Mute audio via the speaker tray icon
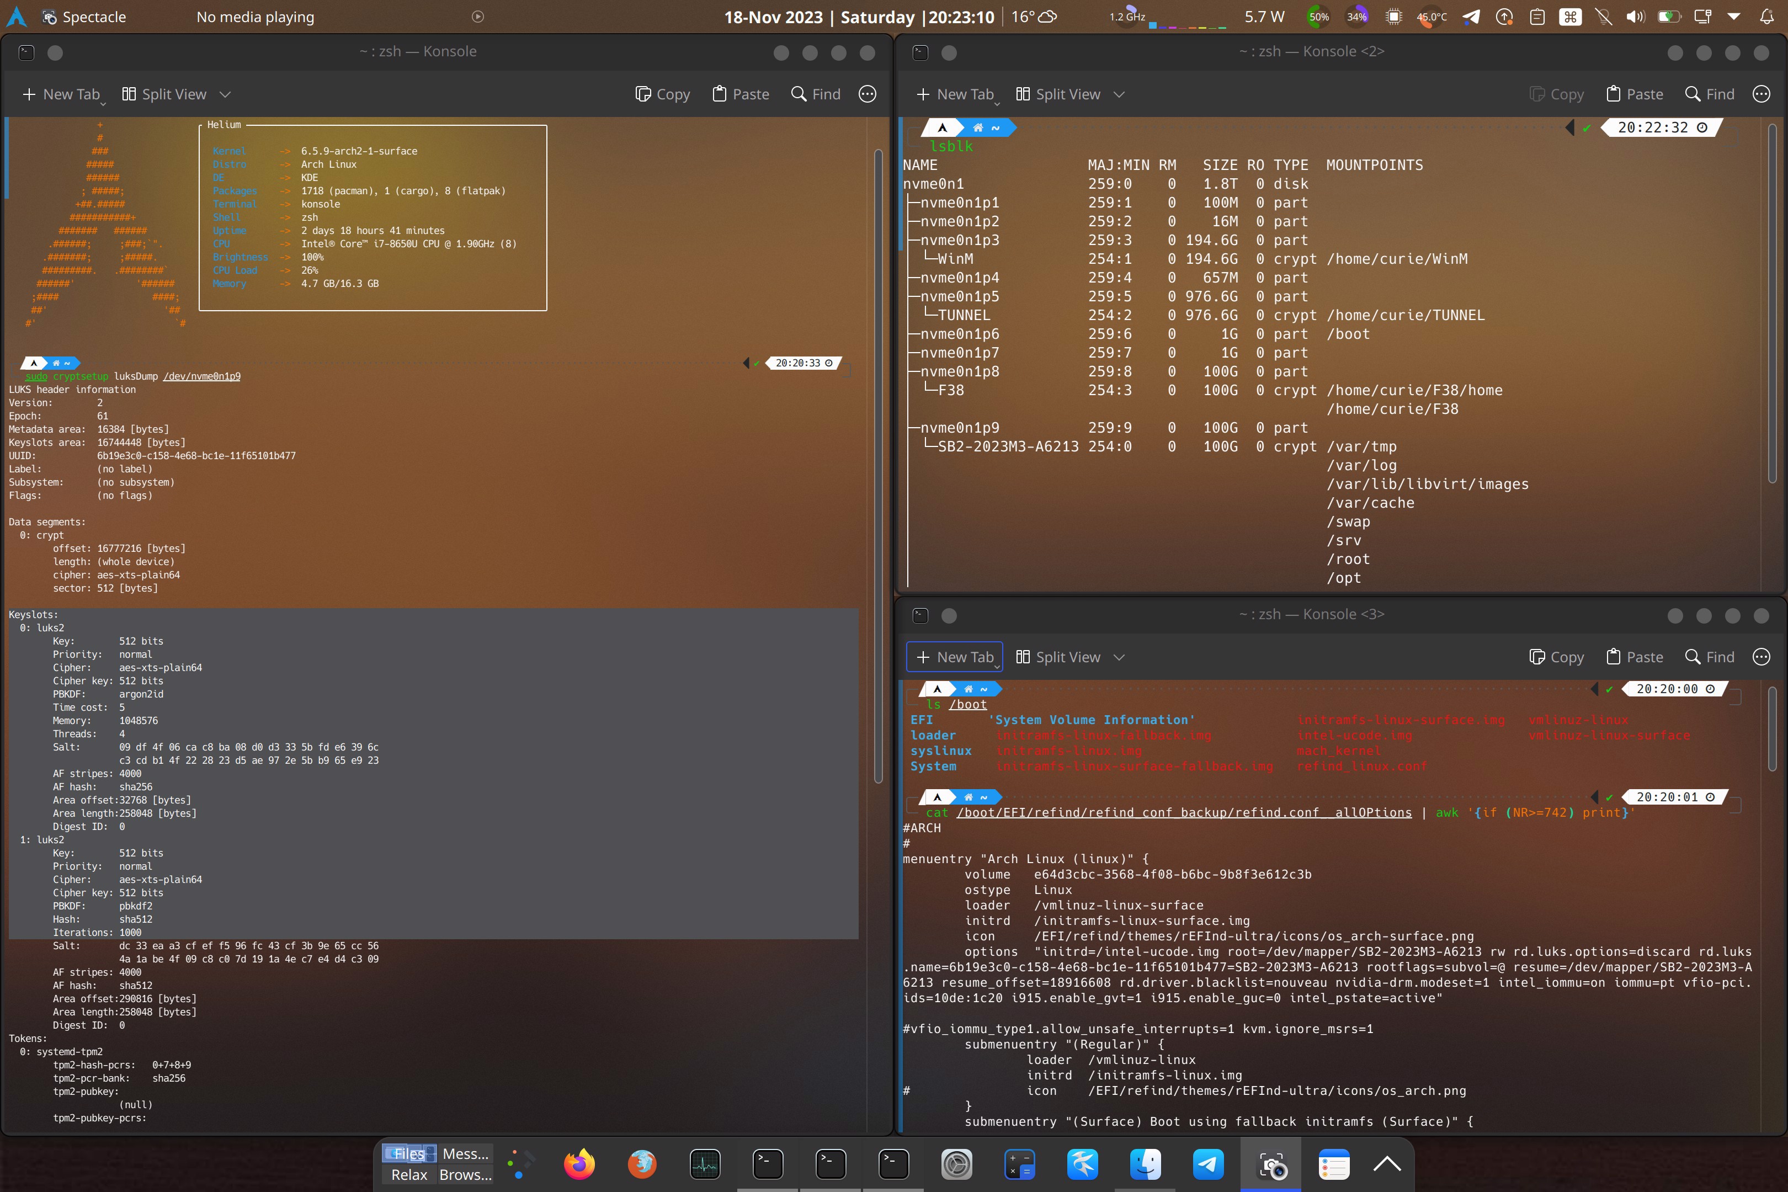Image resolution: width=1788 pixels, height=1192 pixels. (1635, 16)
